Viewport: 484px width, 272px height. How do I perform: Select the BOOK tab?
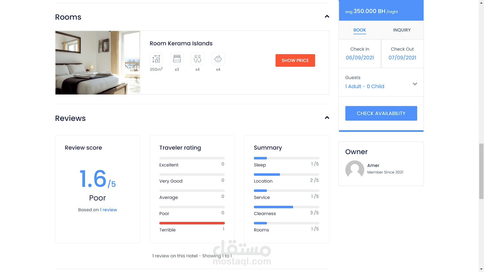(359, 30)
